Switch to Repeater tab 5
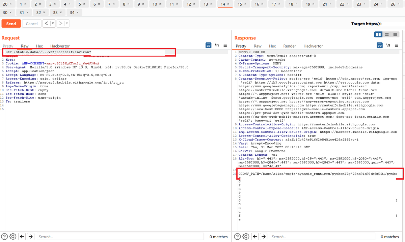The height and width of the screenshot is (242, 405). point(80,4)
